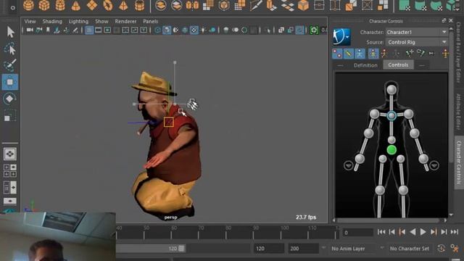Image resolution: width=464 pixels, height=261 pixels.
Task: Open the blue HumanIK menu button
Action: [341, 37]
